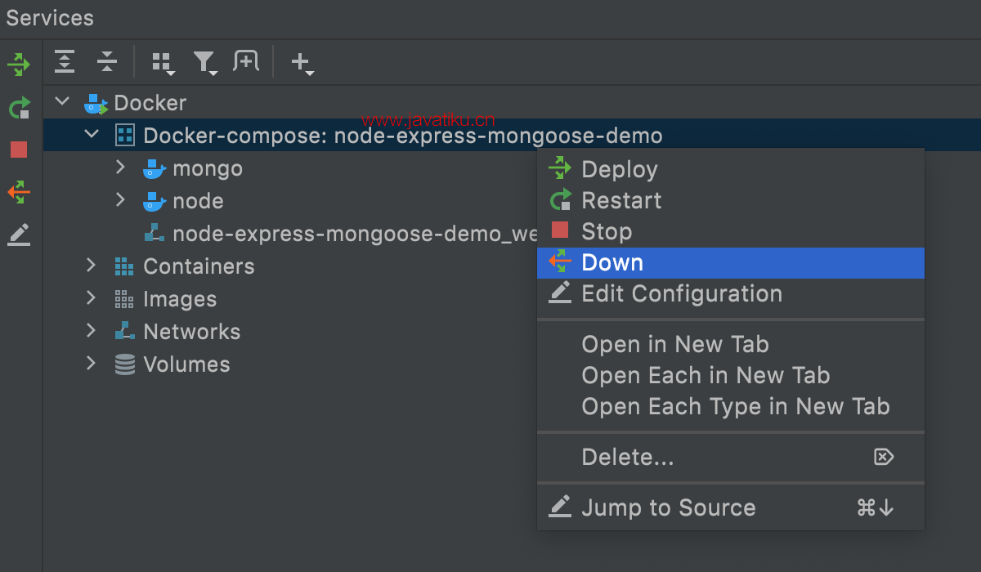Choose Restart from the context menu
Screen dimensions: 981x572
point(730,200)
